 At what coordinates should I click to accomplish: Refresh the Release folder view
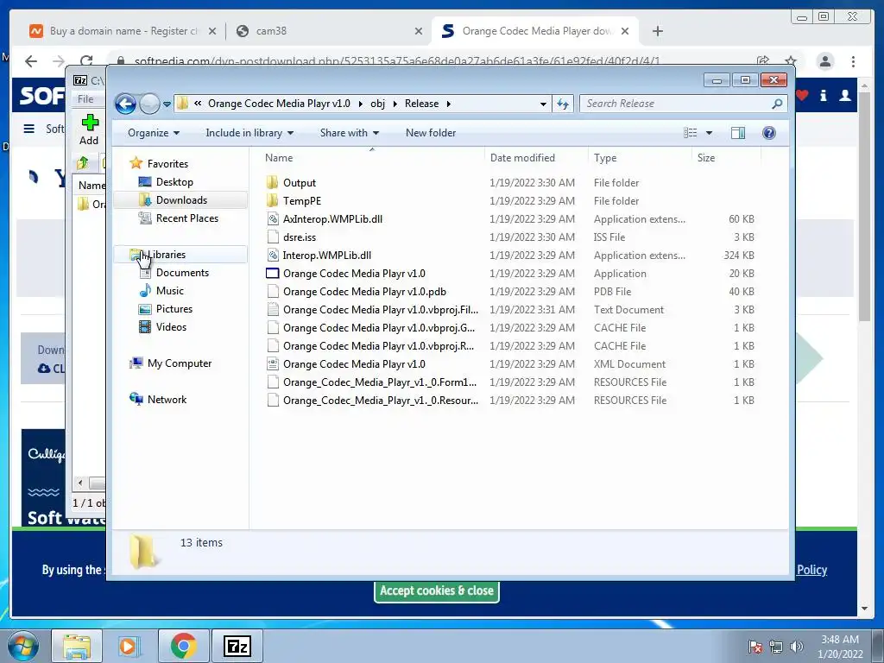tap(563, 104)
